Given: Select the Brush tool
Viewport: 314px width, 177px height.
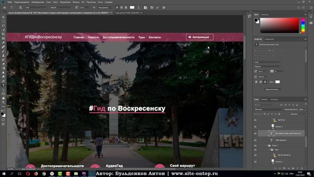Looking at the screenshot, I should point(3,51).
